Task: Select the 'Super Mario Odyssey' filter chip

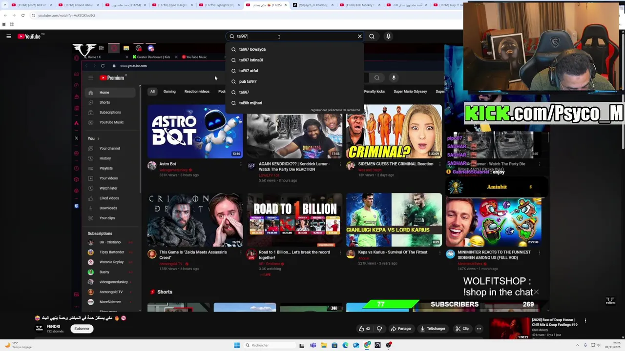Action: 410,91
